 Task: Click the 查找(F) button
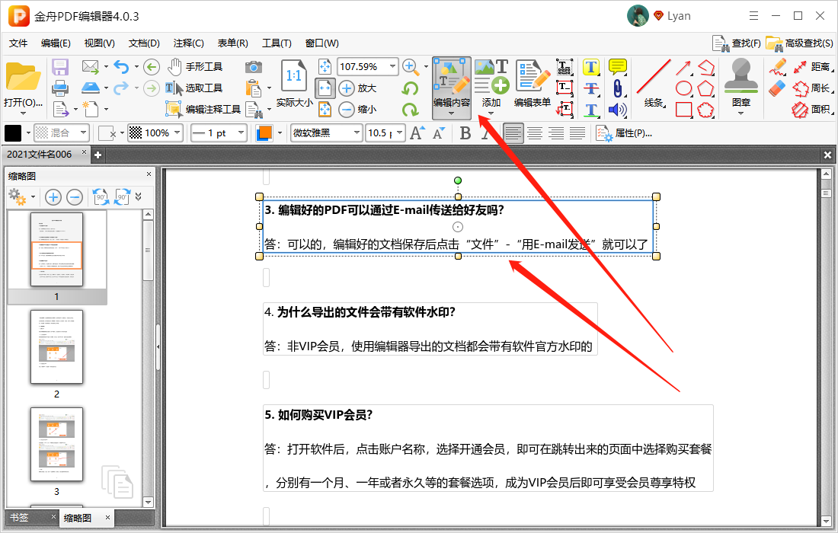point(737,43)
